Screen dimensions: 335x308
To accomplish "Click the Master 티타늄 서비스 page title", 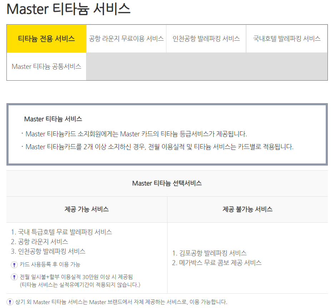I will [68, 9].
